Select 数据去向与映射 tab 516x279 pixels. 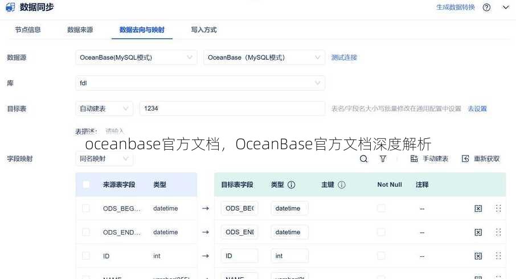tap(142, 30)
